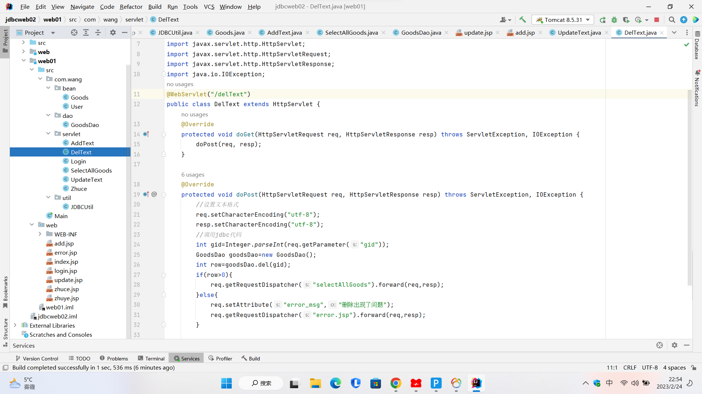
Task: Click the Services panel target icon
Action: click(x=660, y=345)
